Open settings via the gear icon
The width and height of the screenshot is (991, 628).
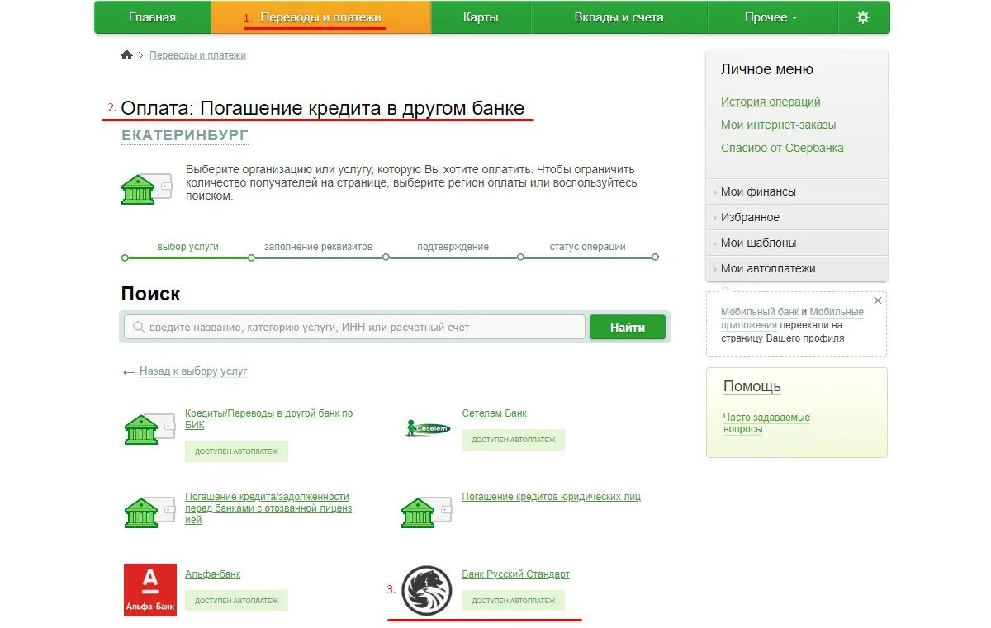click(864, 17)
